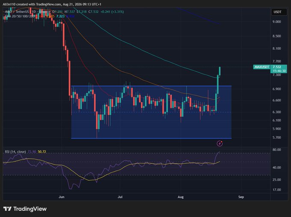Click the 6.300 price axis label

pyautogui.click(x=277, y=112)
